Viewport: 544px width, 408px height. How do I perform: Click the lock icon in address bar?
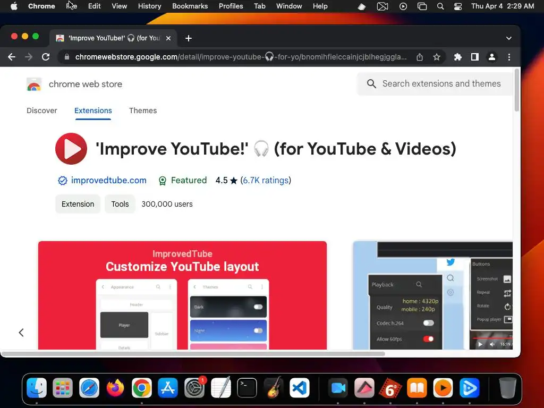[x=66, y=57]
